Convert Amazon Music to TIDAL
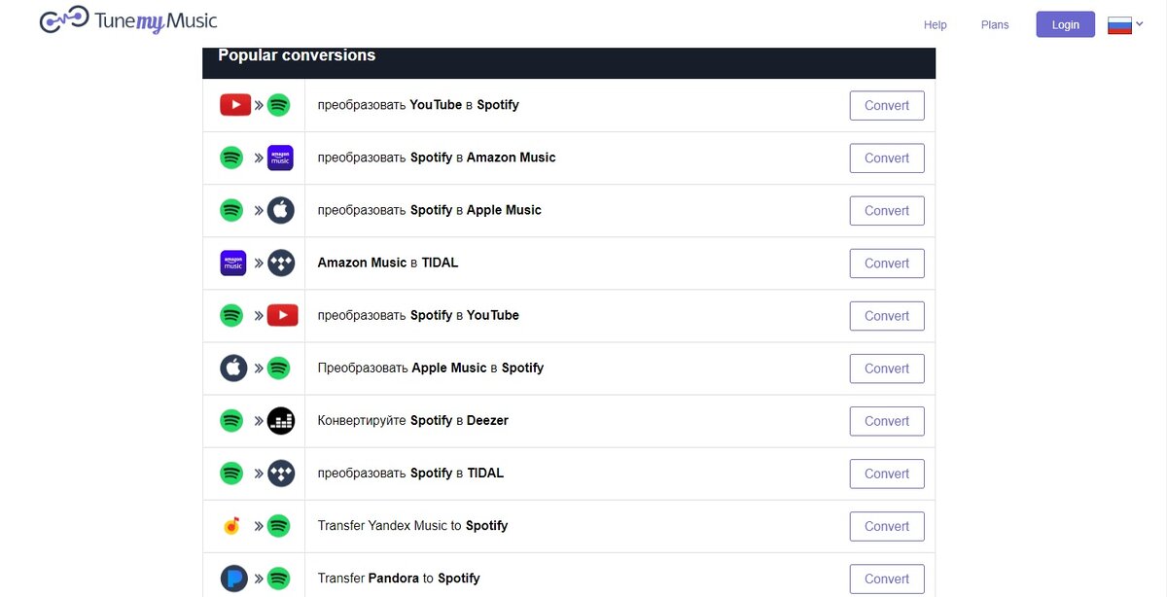 pyautogui.click(x=887, y=263)
